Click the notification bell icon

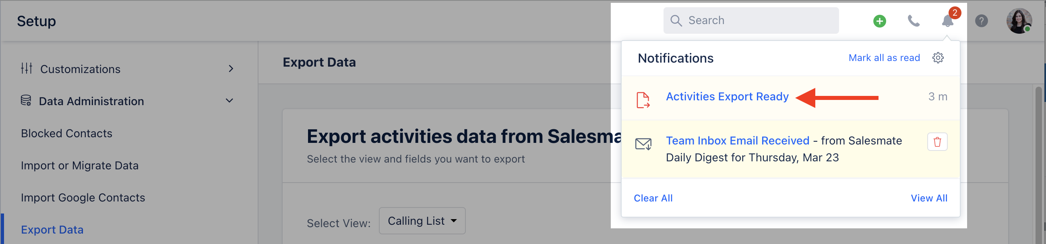[x=947, y=21]
